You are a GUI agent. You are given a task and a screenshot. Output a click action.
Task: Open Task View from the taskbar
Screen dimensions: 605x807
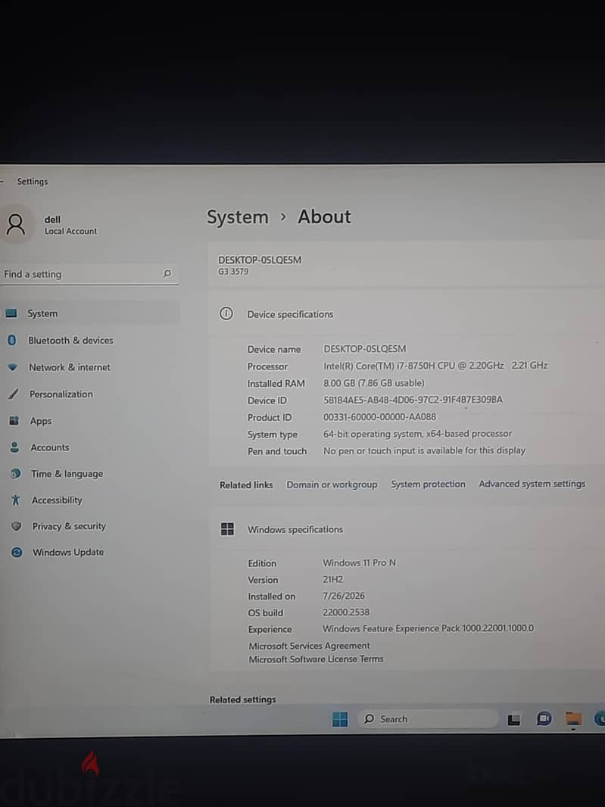[514, 719]
